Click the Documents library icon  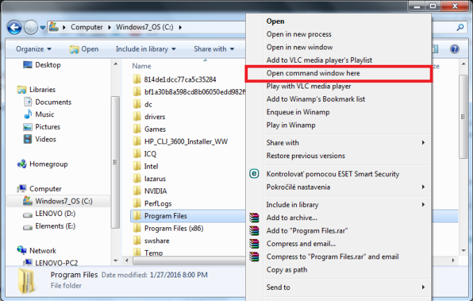click(28, 102)
